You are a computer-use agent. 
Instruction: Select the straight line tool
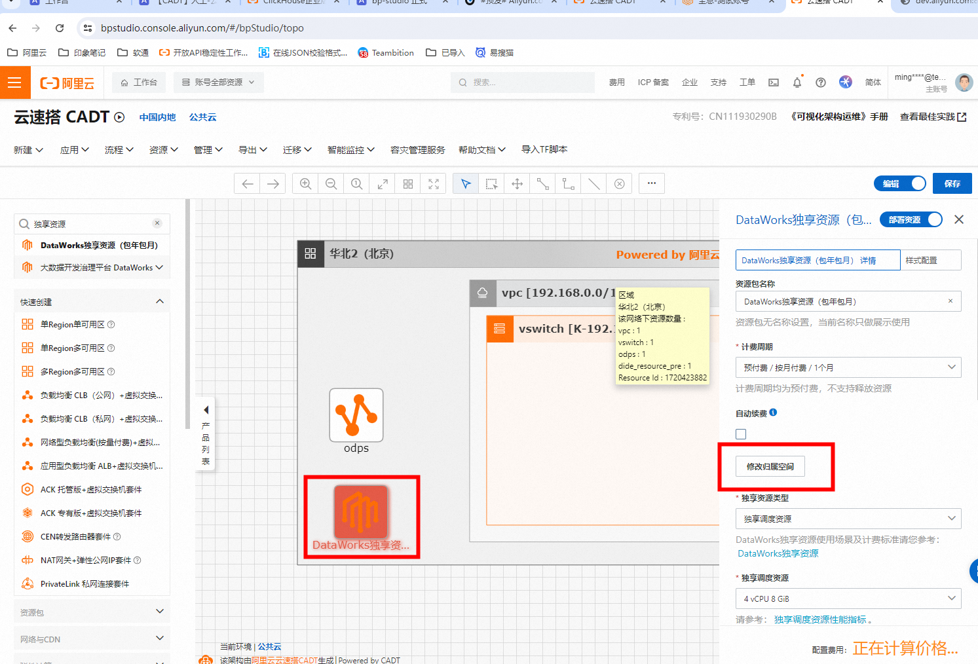[x=594, y=184]
